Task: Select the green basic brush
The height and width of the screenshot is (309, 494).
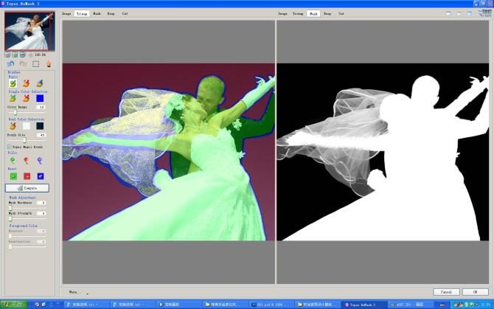Action: coord(13,83)
